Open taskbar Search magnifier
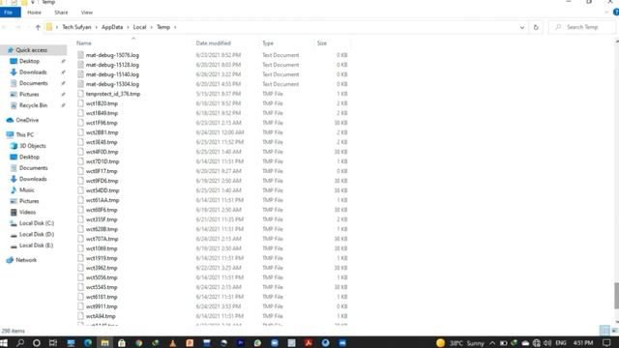Viewport: 619px width, 348px height. pyautogui.click(x=19, y=343)
